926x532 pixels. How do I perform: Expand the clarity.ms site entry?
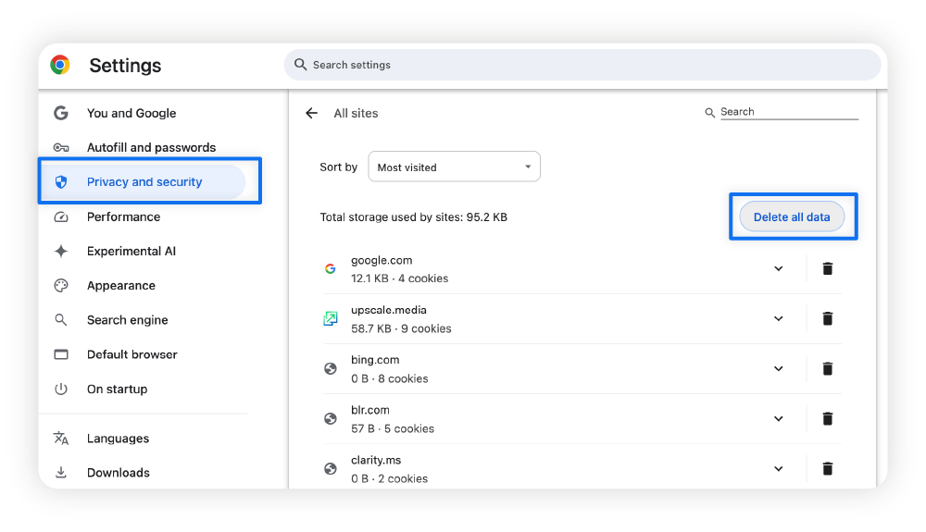(779, 469)
